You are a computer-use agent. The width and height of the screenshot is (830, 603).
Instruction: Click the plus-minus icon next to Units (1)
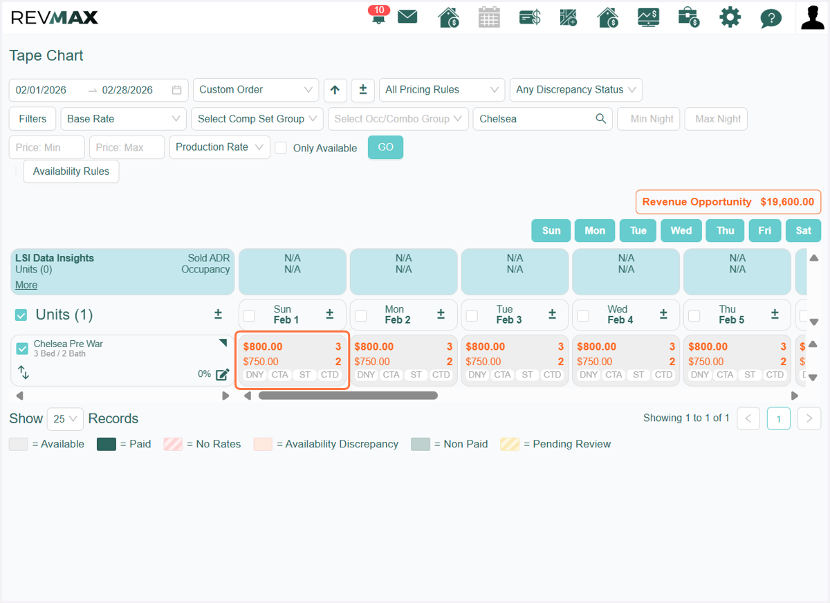pos(218,315)
